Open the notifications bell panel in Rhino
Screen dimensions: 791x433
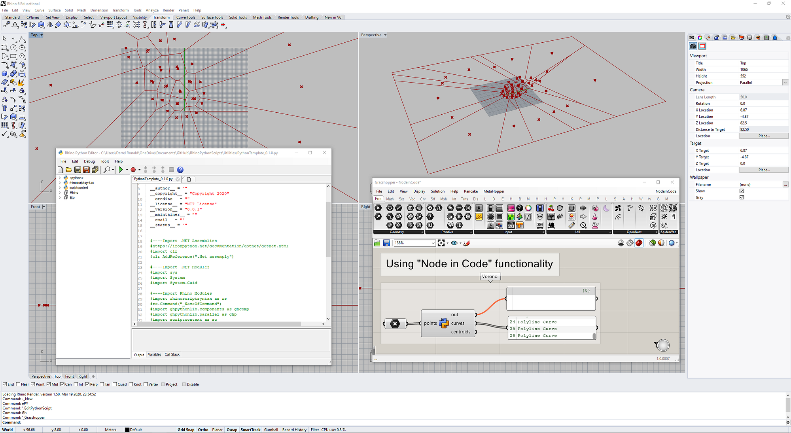click(x=775, y=38)
